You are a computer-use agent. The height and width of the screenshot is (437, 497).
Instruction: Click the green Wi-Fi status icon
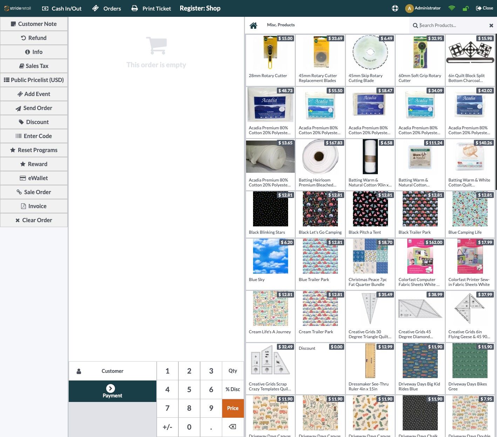coord(452,8)
